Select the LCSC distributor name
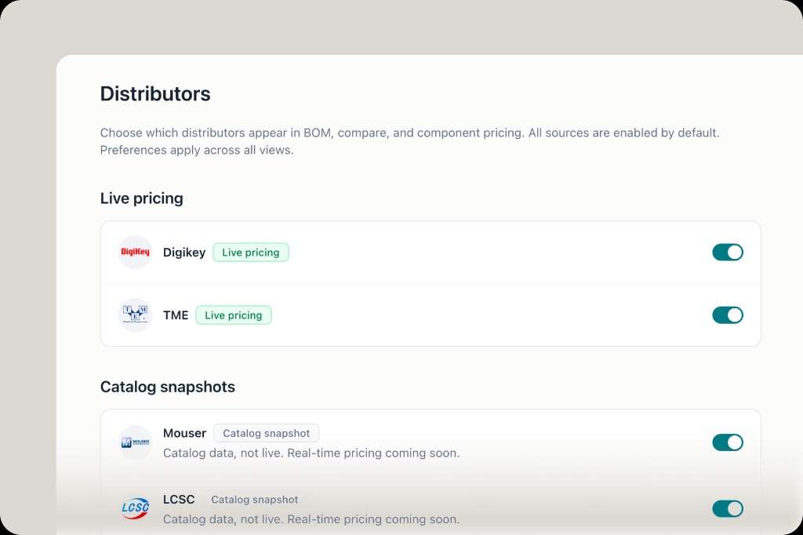The image size is (803, 535). [x=179, y=499]
